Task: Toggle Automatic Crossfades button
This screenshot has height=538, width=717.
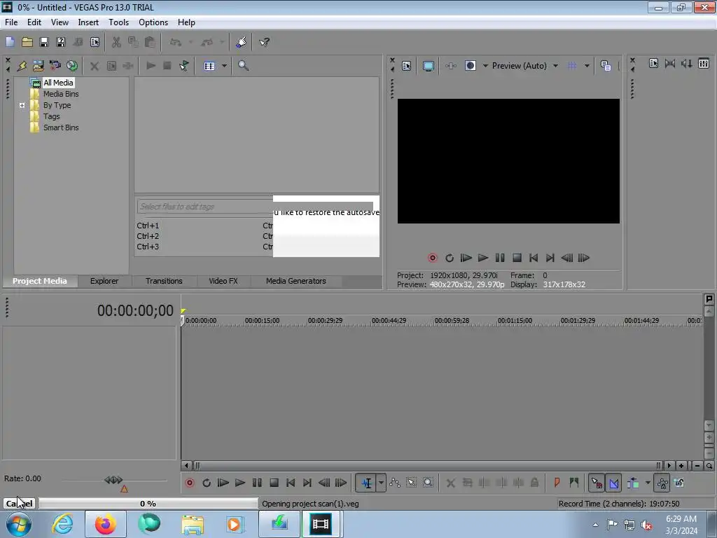Action: click(614, 483)
